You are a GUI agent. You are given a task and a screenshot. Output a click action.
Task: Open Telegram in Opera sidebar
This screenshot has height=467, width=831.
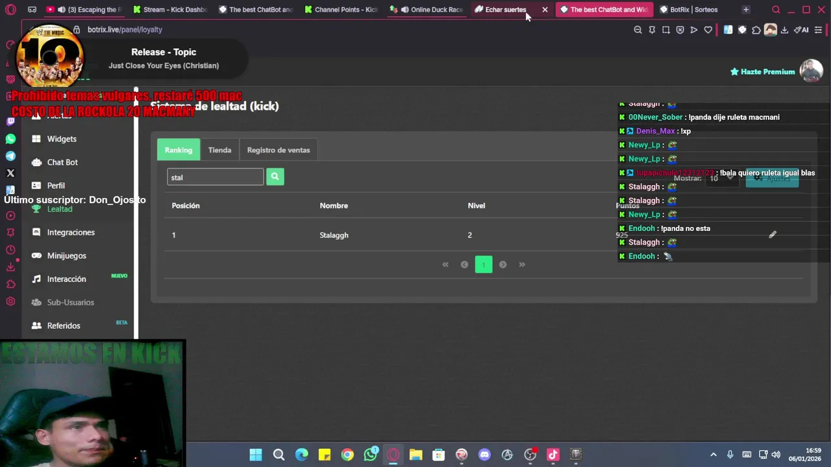(x=10, y=156)
